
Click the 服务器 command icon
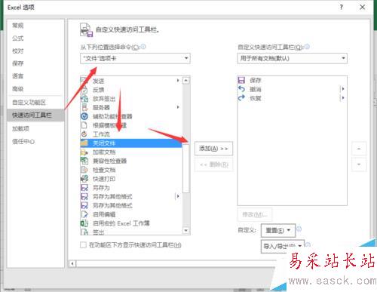click(84, 107)
